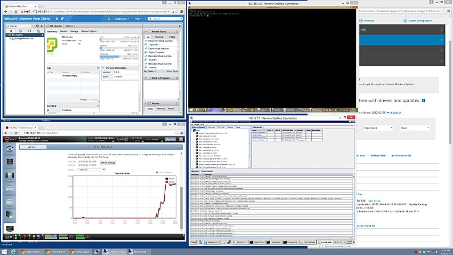Select the Networking inventory icon
453x255 pixels.
[x=38, y=30]
